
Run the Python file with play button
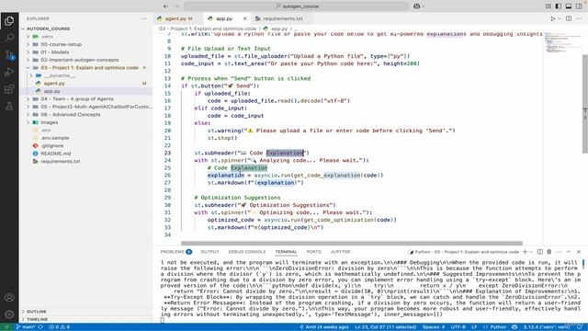pos(553,18)
